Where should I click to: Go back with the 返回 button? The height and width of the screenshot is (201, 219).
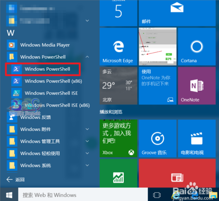click(15, 179)
